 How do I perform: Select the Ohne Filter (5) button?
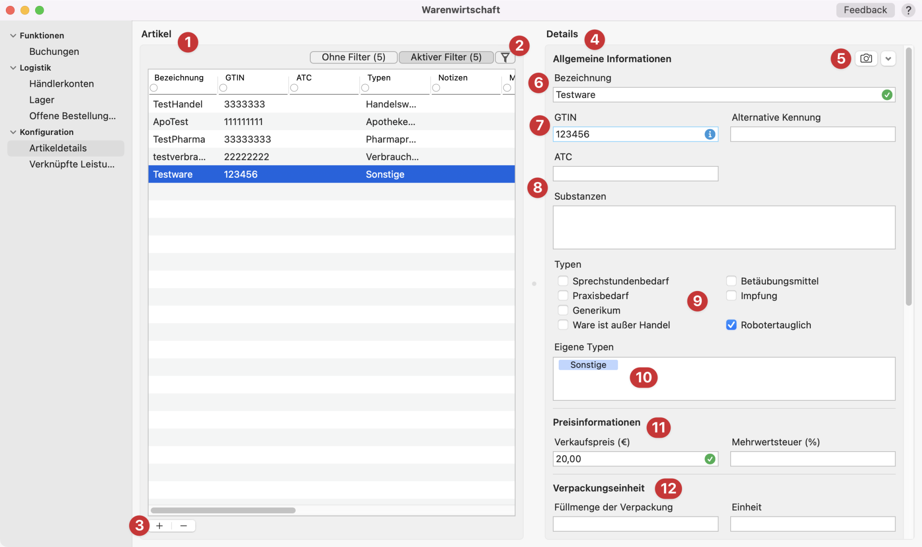click(x=353, y=57)
